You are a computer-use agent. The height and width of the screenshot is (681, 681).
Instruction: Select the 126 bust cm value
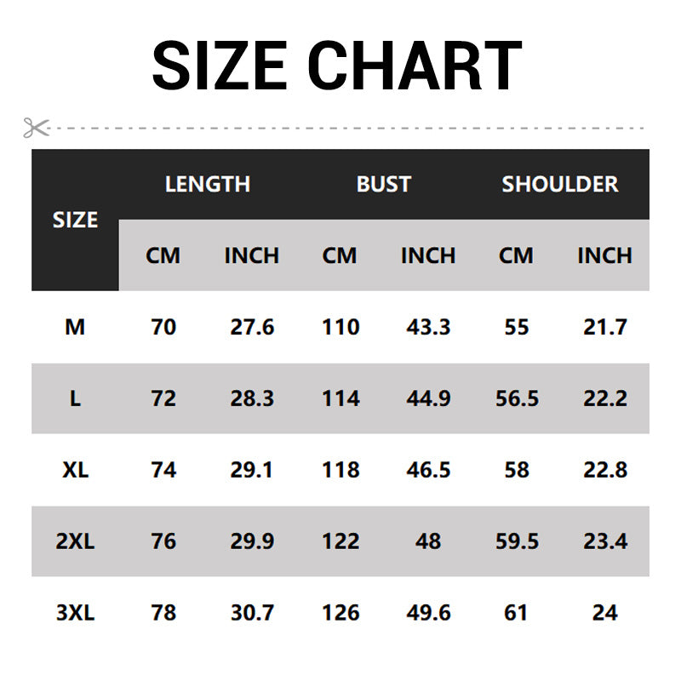(x=340, y=613)
